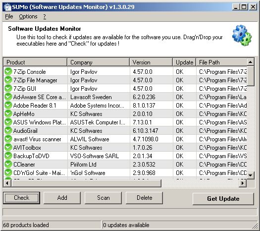The width and height of the screenshot is (260, 231).
Task: Click the Get Update button
Action: pyautogui.click(x=223, y=199)
